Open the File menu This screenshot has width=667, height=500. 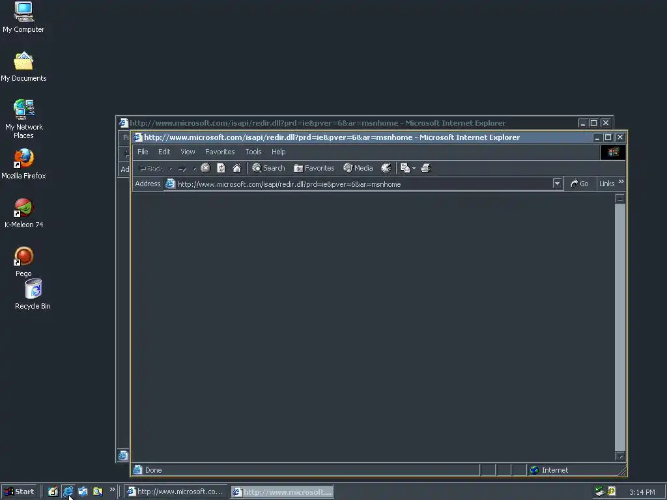tap(143, 152)
